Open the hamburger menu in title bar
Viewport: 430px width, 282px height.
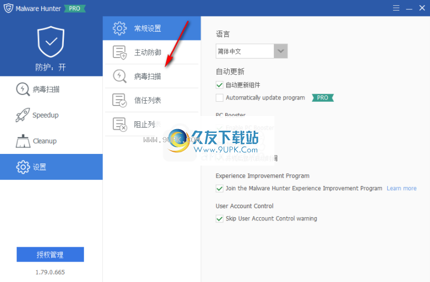pyautogui.click(x=396, y=8)
